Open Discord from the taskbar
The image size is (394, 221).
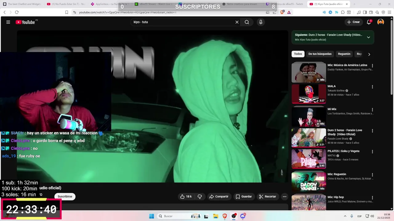coord(243,216)
